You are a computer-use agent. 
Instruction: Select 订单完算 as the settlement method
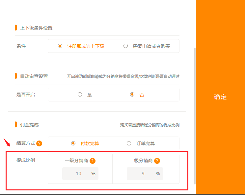point(129,143)
